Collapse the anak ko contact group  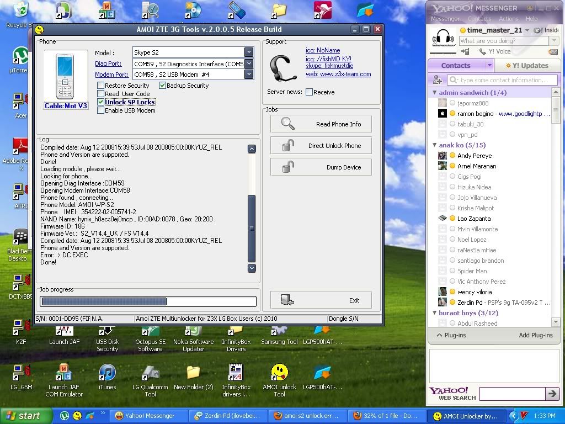point(435,145)
